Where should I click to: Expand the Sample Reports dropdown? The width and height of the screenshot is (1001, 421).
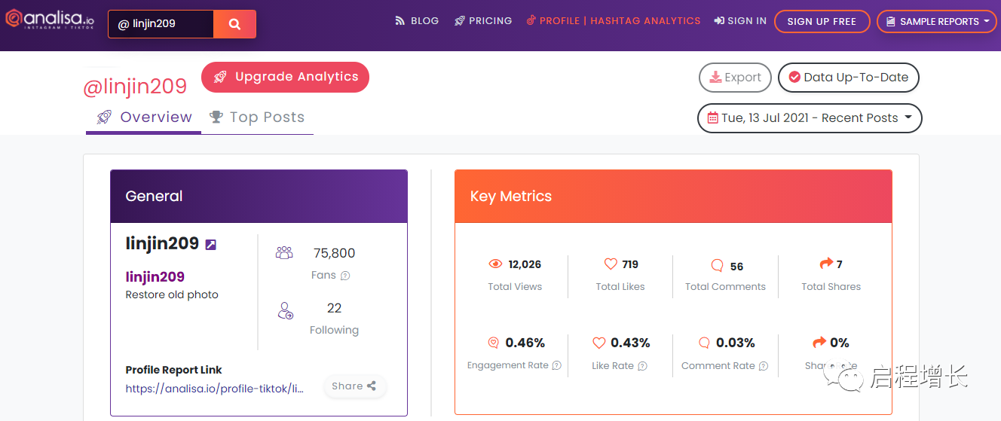[x=937, y=21]
